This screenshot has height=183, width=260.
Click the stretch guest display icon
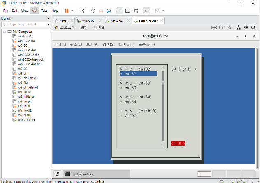click(158, 11)
